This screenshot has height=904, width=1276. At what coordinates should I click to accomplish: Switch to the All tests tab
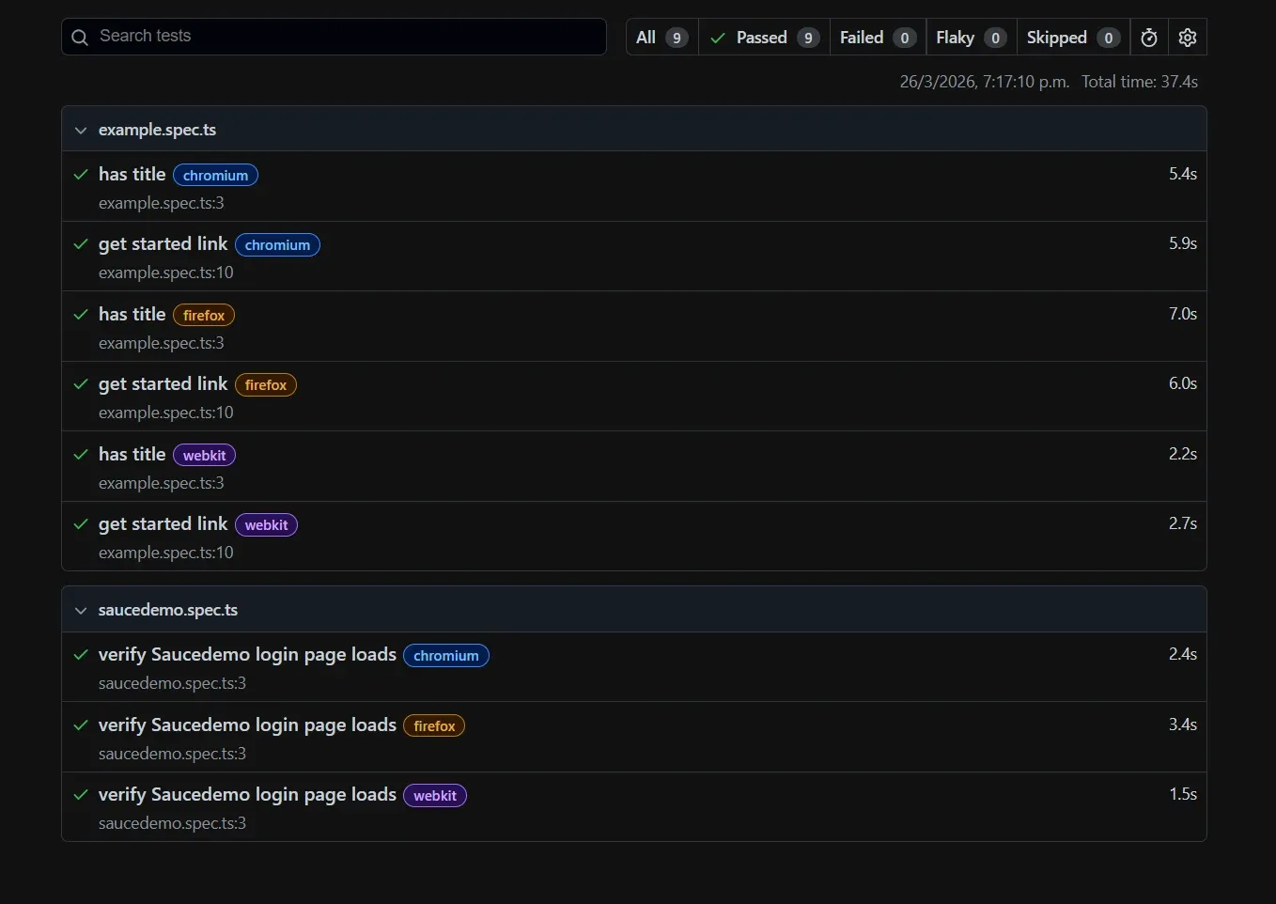coord(661,38)
